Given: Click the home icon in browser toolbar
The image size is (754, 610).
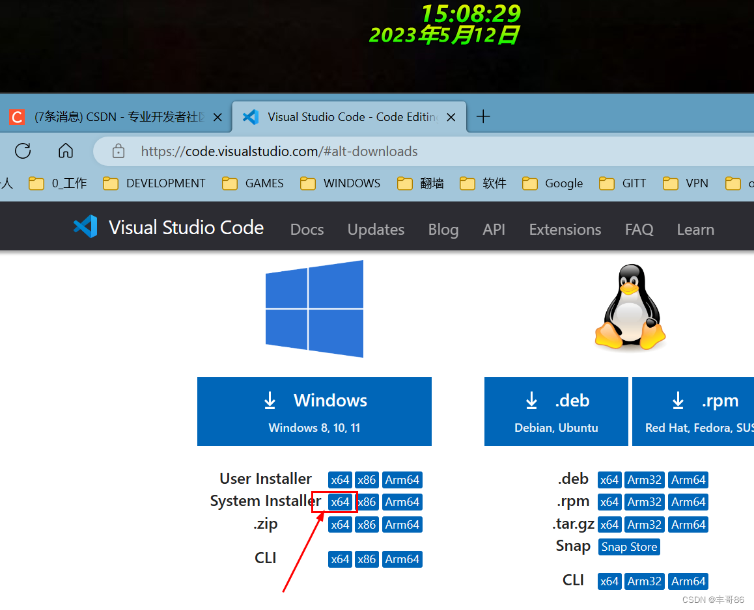Looking at the screenshot, I should pos(65,150).
